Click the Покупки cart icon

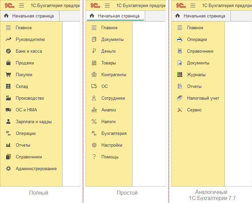(8, 74)
